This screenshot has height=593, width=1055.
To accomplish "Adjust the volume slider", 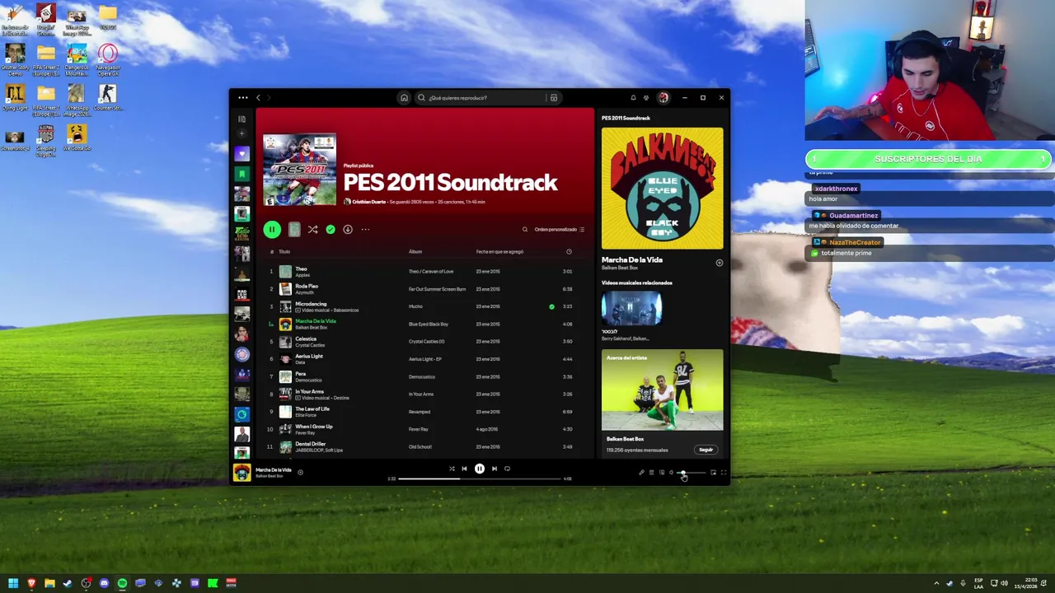I will pyautogui.click(x=692, y=473).
